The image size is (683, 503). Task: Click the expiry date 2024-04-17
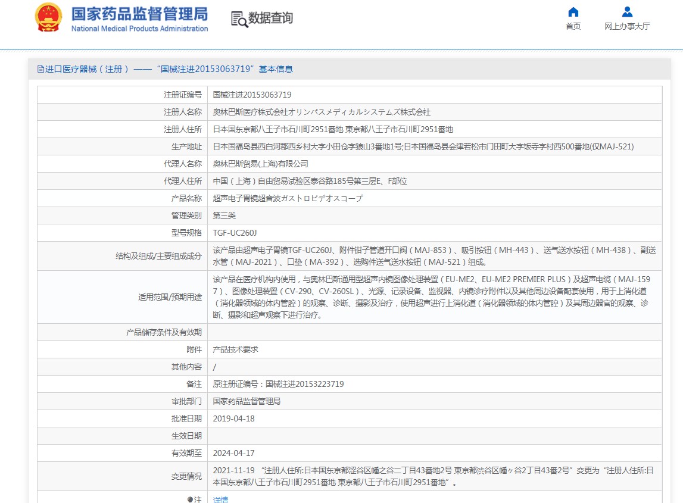(234, 453)
